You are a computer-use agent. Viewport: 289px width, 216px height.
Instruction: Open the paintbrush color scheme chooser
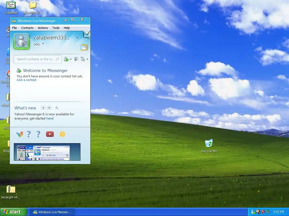87,34
